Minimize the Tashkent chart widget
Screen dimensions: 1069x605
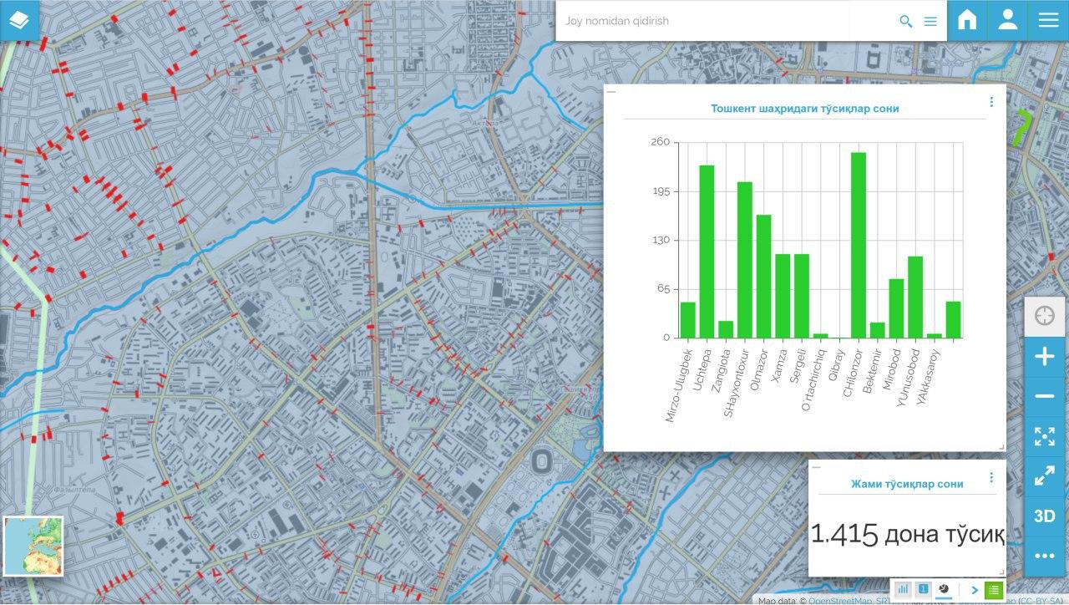(611, 92)
